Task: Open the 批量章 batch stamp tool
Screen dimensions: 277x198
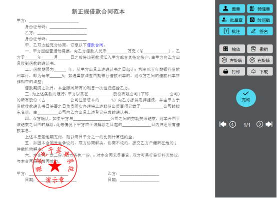Action: (232, 20)
